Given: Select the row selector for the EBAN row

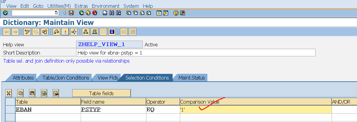Looking at the screenshot, I should tap(10, 110).
